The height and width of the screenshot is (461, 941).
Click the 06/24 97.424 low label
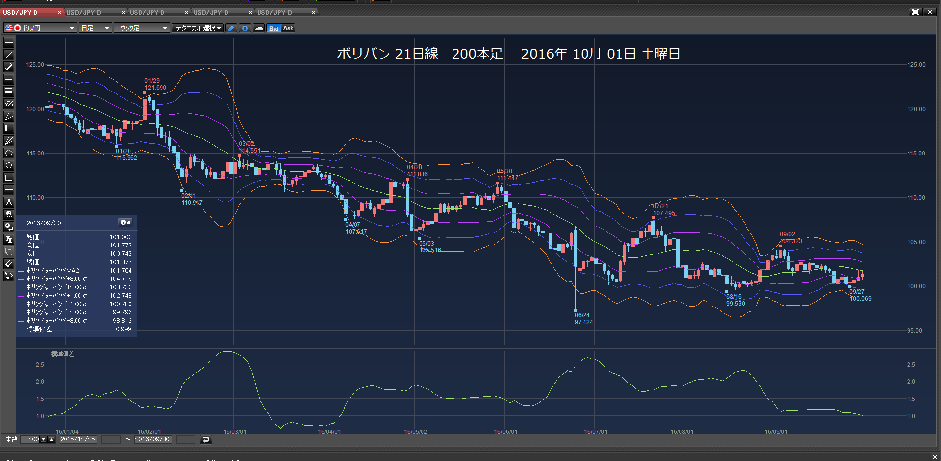click(584, 319)
